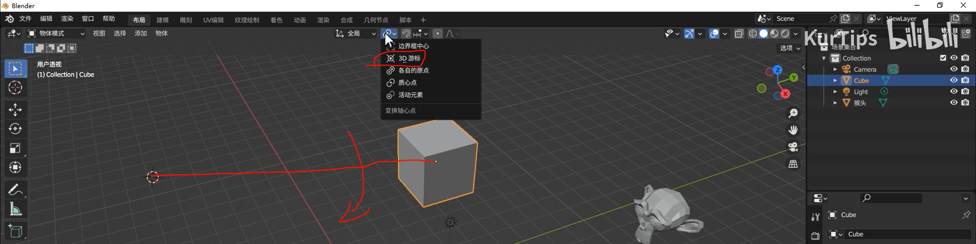Click the Blender logo menu icon
The height and width of the screenshot is (244, 976).
coord(9,19)
